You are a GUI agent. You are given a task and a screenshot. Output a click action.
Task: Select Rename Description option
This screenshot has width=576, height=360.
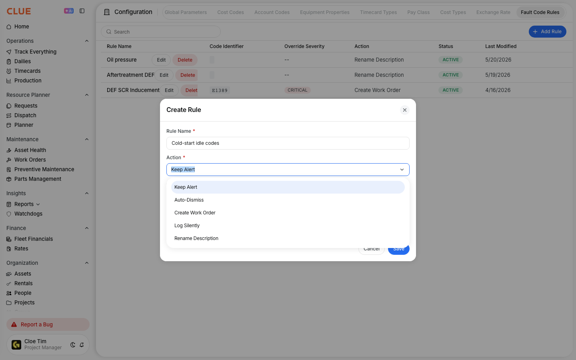point(288,238)
